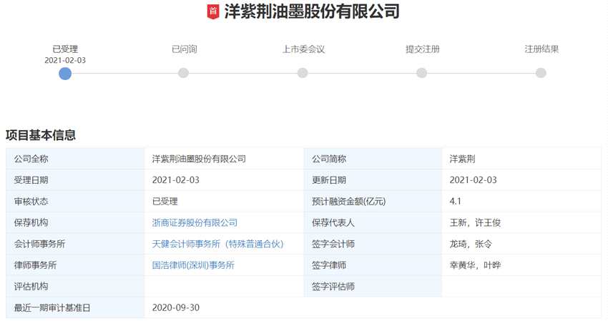
Task: Click the blue '已受理' progress dot
Action: (x=65, y=73)
